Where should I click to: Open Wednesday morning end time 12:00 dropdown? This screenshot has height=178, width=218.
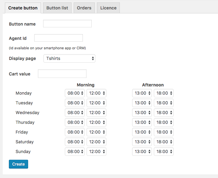pos(97,113)
